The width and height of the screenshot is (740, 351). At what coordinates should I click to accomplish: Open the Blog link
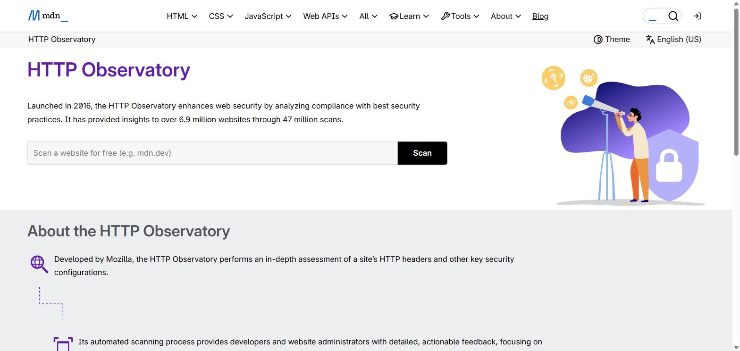click(540, 16)
